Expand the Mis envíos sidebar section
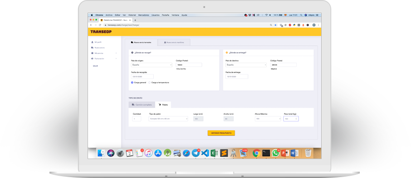 point(104,53)
